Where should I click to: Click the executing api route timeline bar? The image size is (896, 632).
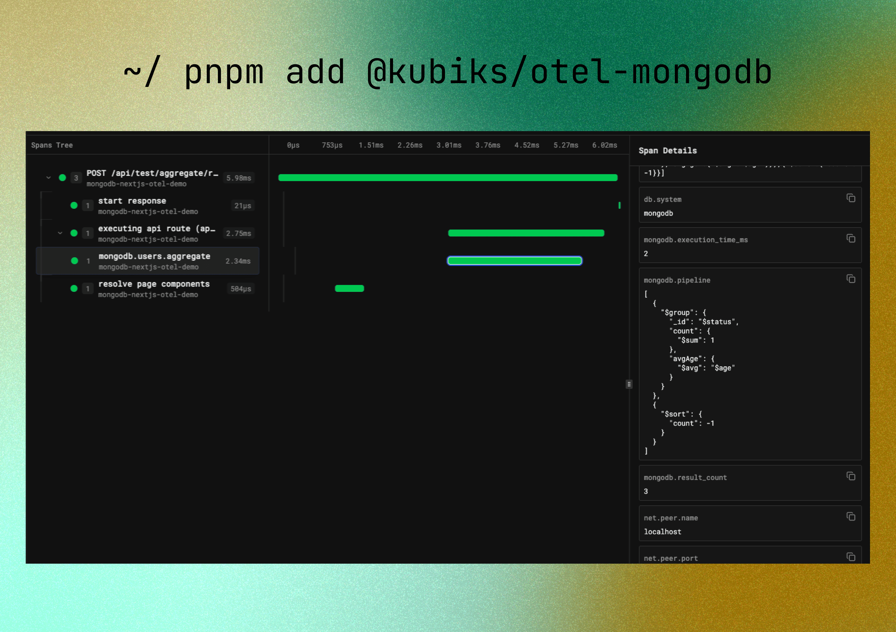(x=526, y=233)
